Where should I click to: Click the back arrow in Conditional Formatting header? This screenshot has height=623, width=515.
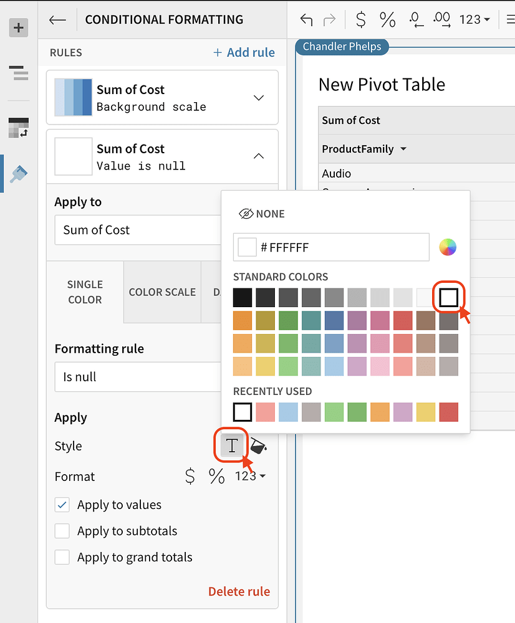57,20
